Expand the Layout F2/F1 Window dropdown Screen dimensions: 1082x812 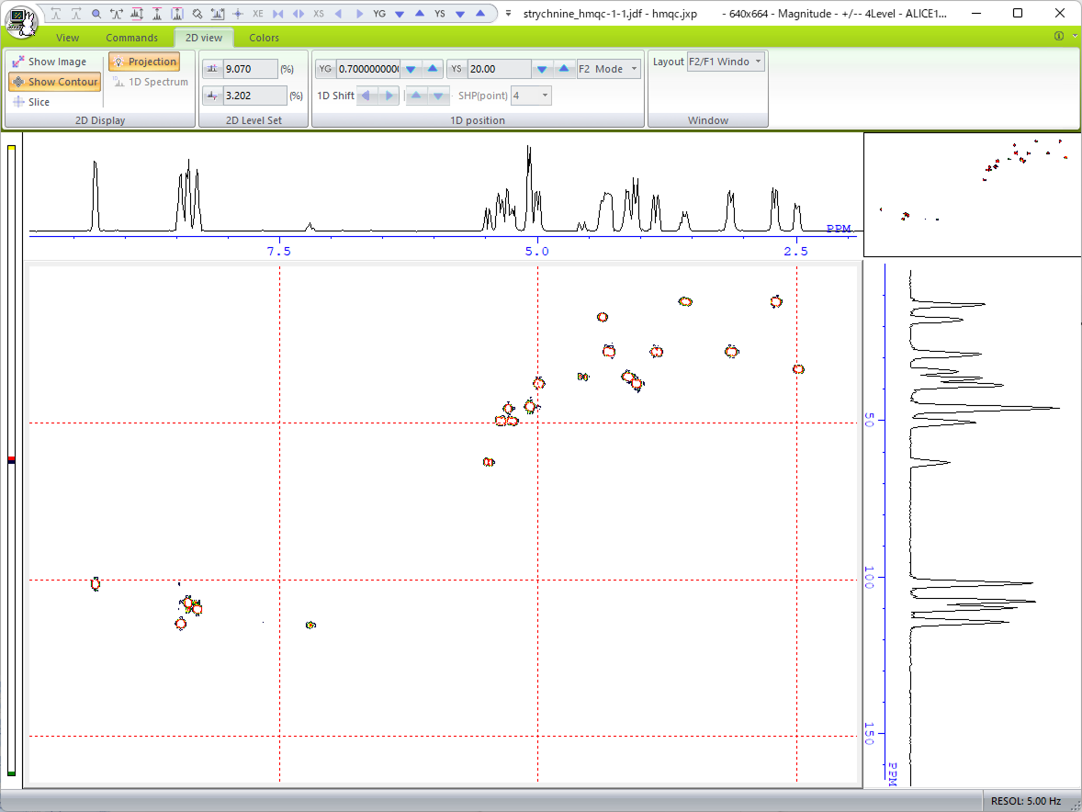tap(726, 62)
